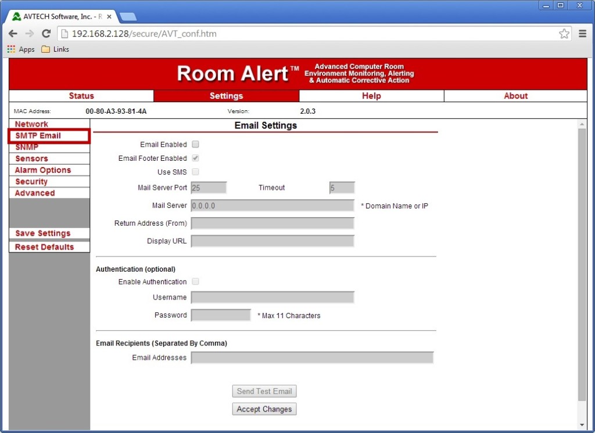The image size is (595, 433).
Task: Navigate back using the browser back arrow
Action: click(x=13, y=34)
